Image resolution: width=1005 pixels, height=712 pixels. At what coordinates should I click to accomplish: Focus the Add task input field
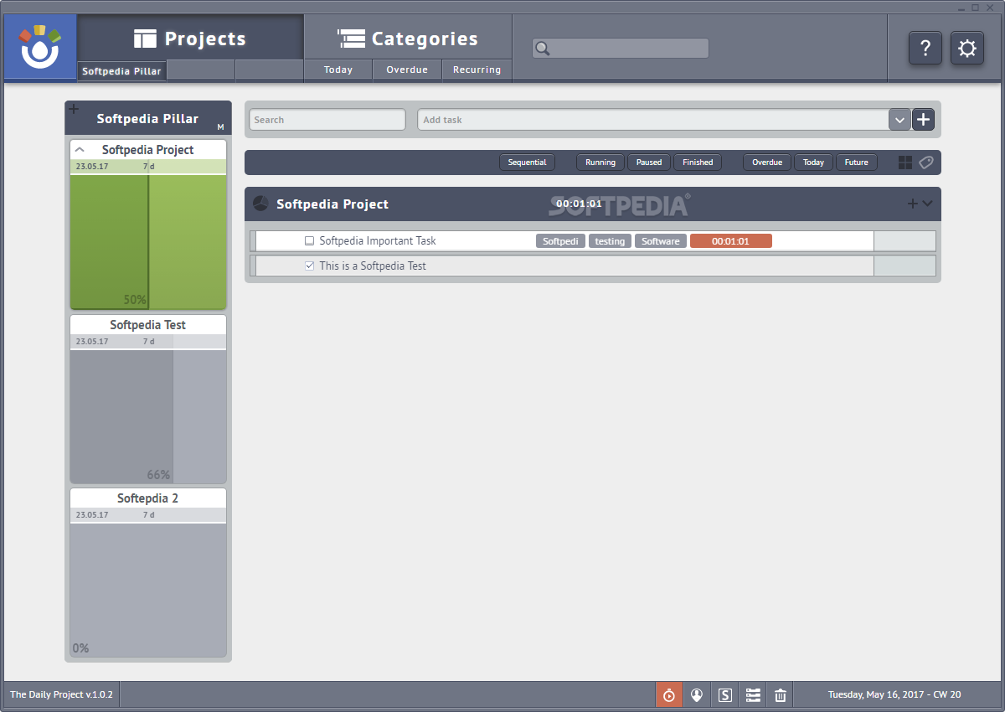pos(653,120)
